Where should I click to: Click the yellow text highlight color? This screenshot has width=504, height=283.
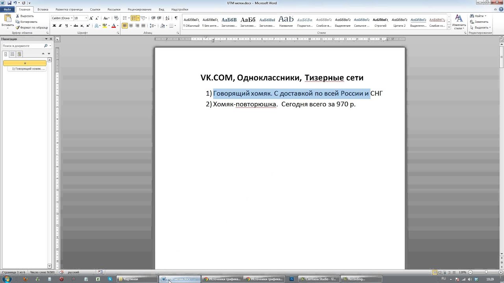(104, 26)
